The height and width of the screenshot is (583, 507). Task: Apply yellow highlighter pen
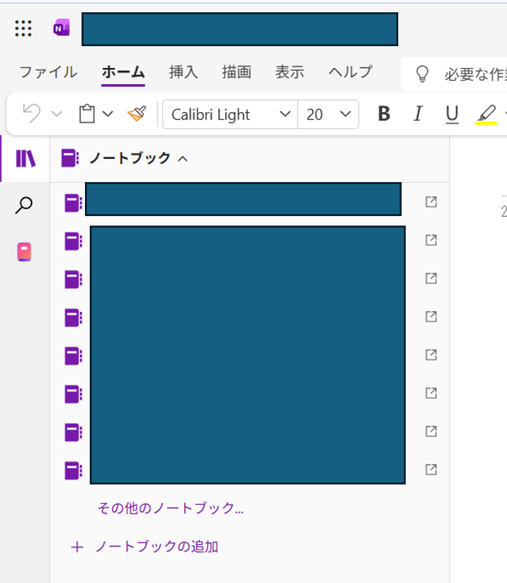click(486, 115)
